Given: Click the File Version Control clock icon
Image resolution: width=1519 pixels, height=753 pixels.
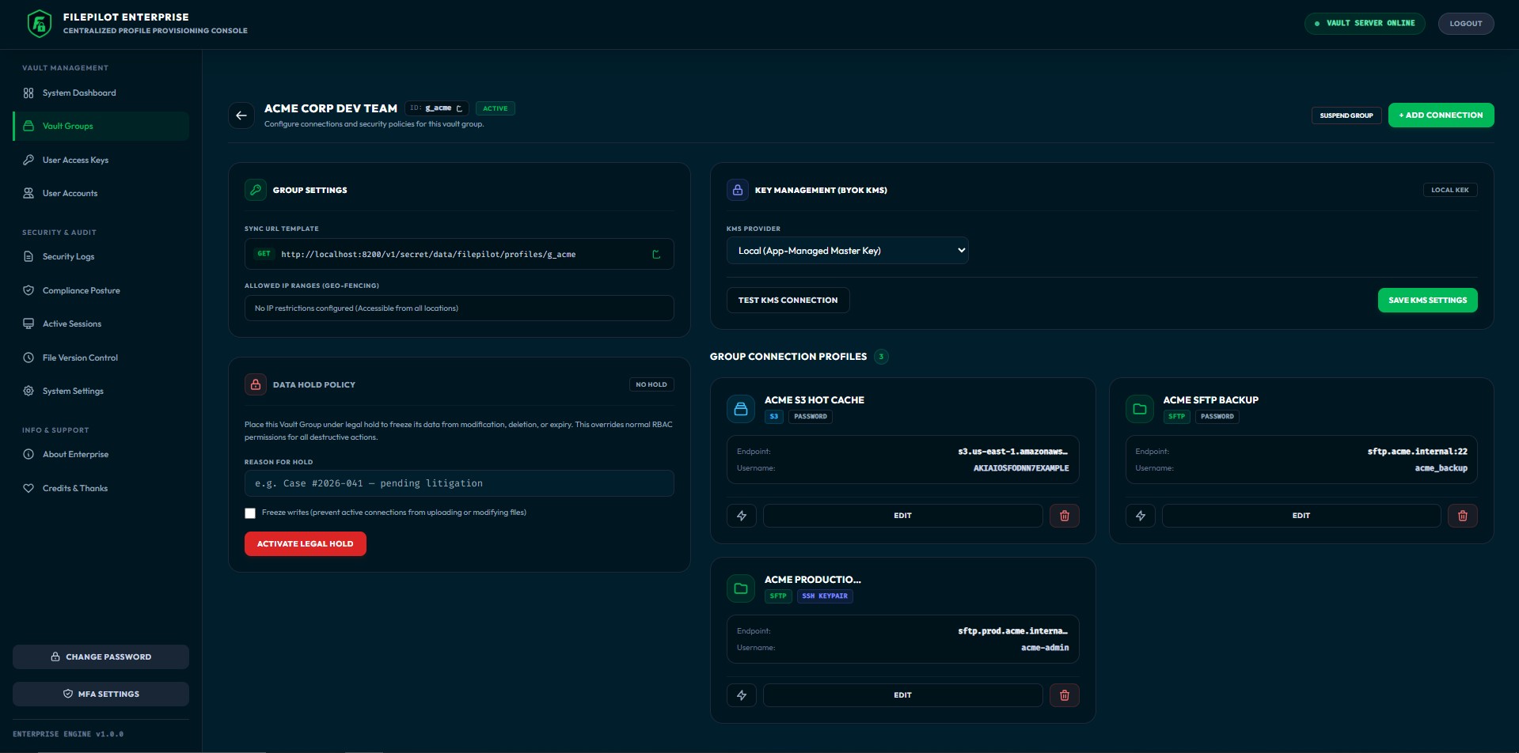Looking at the screenshot, I should (x=28, y=358).
